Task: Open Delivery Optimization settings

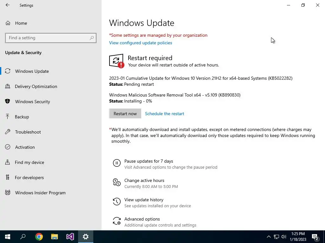Action: (36, 86)
